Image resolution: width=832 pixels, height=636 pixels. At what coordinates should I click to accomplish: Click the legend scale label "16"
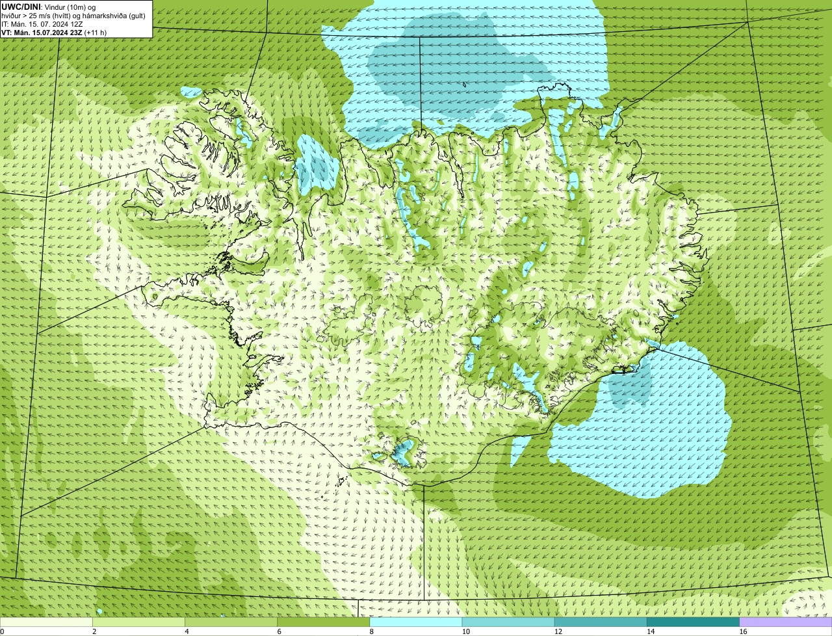(x=743, y=631)
